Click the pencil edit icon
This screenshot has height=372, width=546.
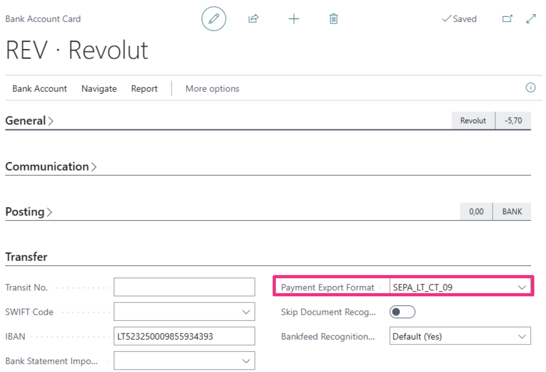214,19
